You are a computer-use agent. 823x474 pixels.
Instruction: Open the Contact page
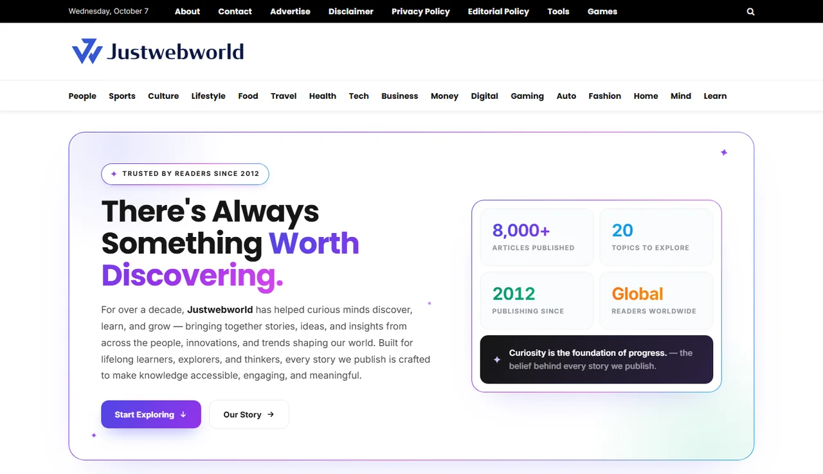[x=235, y=12]
